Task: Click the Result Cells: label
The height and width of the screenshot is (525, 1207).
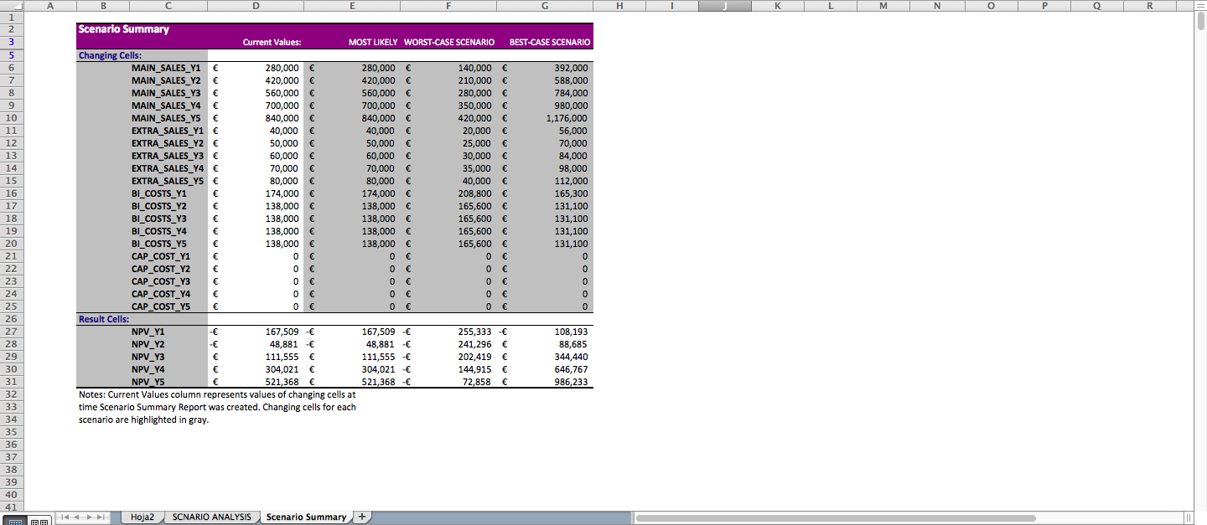Action: (104, 319)
